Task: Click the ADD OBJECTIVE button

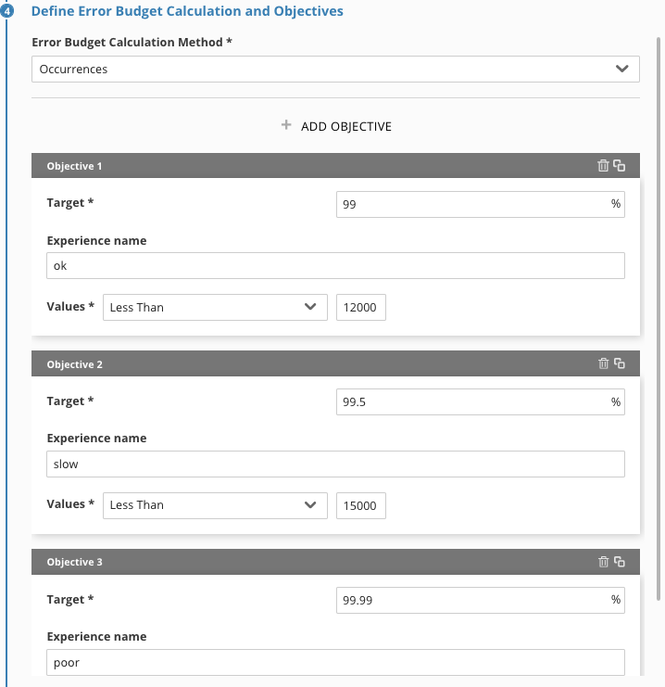Action: pyautogui.click(x=336, y=126)
